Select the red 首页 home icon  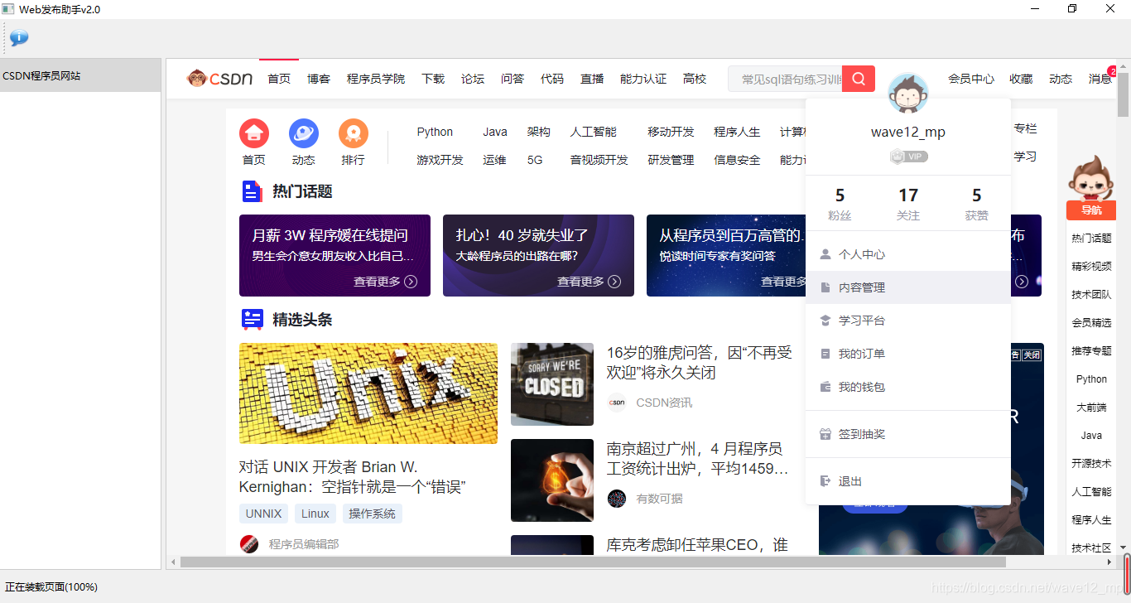[x=254, y=133]
